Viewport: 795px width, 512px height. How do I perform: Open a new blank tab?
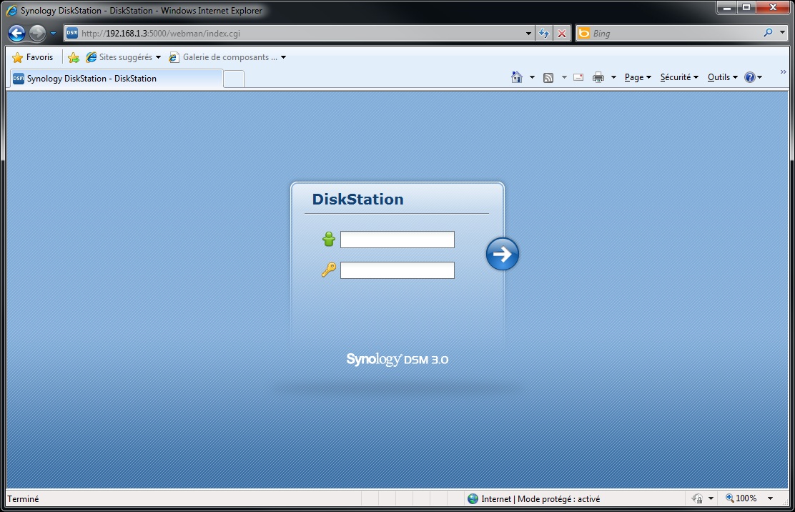234,79
